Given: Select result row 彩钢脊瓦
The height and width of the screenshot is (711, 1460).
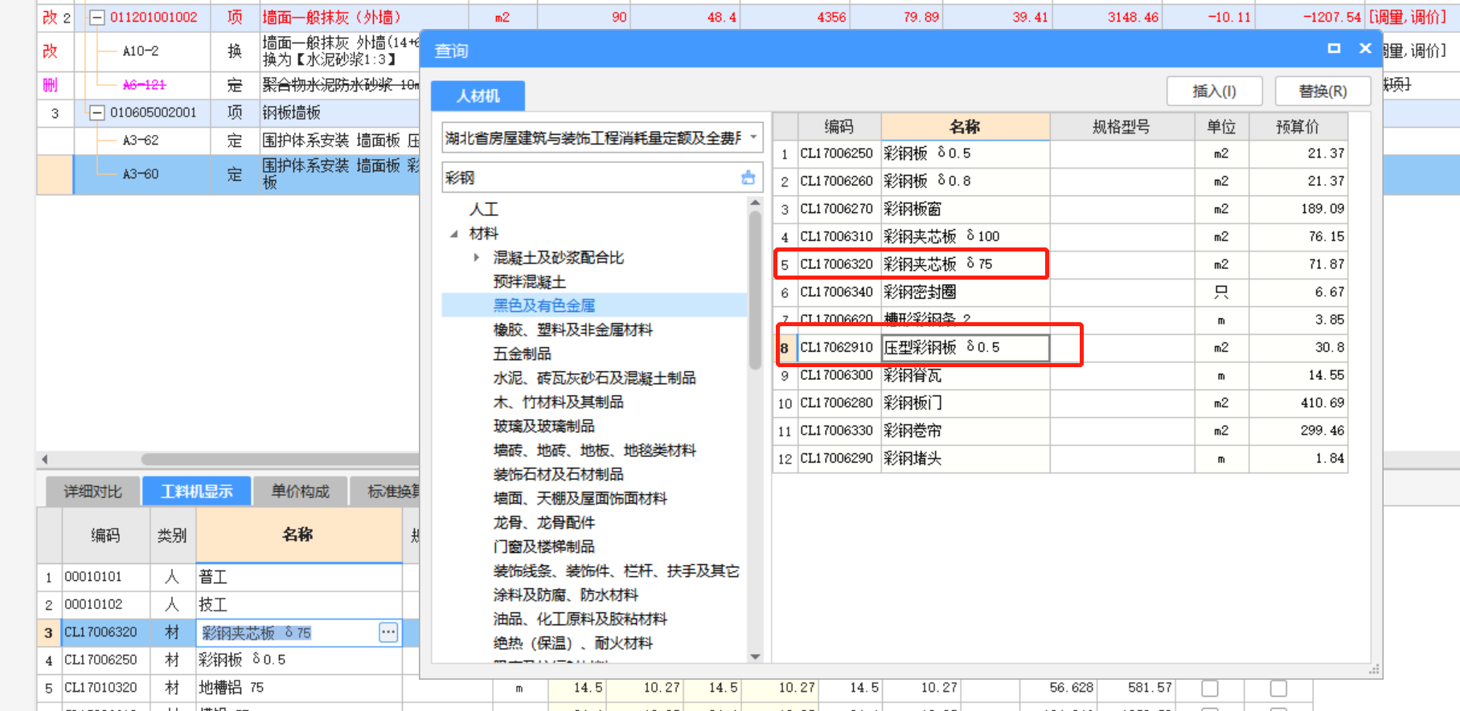Looking at the screenshot, I should coord(1060,375).
